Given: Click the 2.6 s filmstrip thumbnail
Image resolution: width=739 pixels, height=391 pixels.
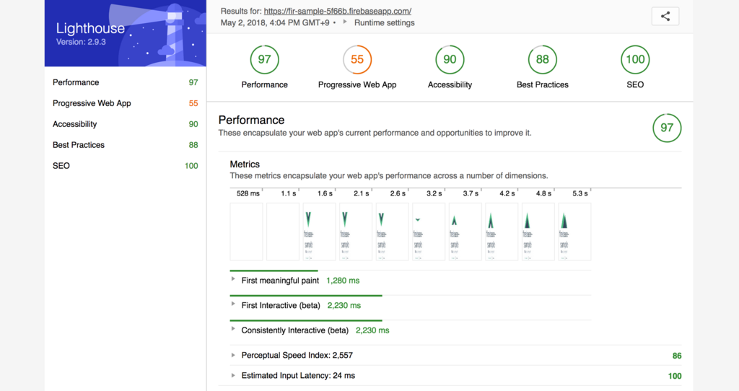Looking at the screenshot, I should point(392,232).
